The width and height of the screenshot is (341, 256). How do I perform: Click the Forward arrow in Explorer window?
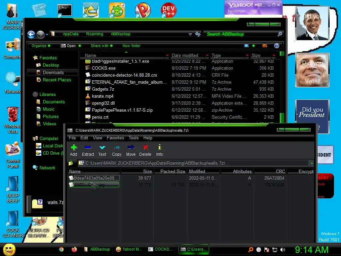pos(40,34)
